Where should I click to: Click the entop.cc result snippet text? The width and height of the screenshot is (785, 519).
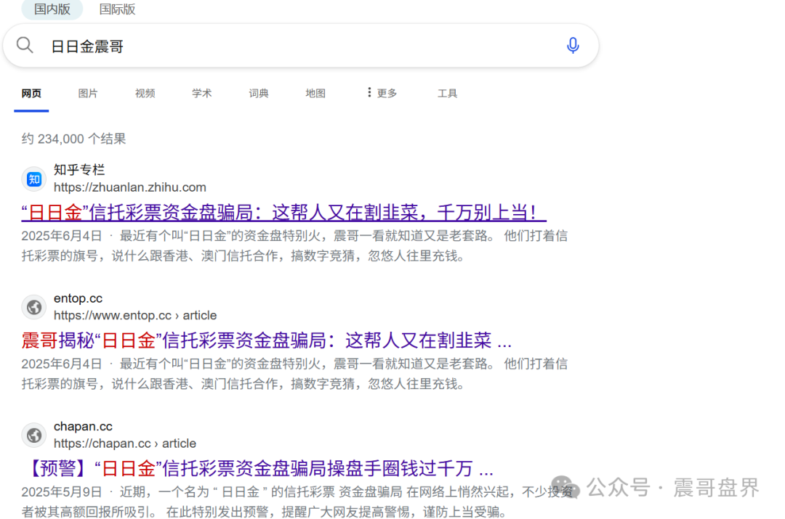[294, 374]
